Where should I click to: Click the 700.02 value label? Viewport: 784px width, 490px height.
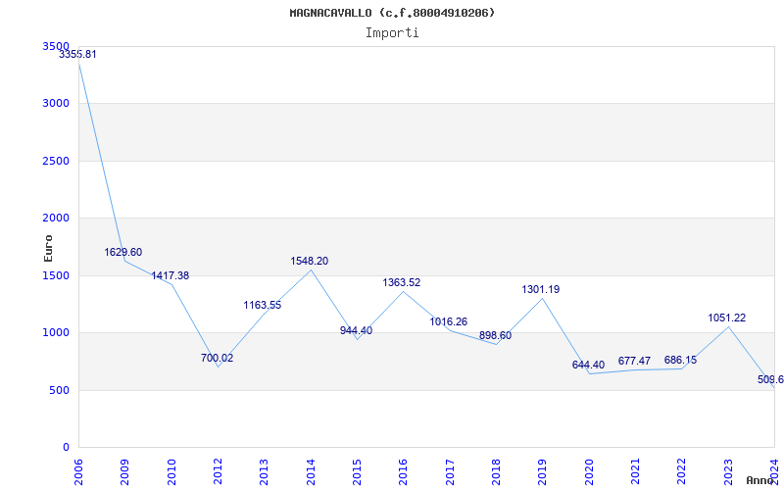point(217,359)
